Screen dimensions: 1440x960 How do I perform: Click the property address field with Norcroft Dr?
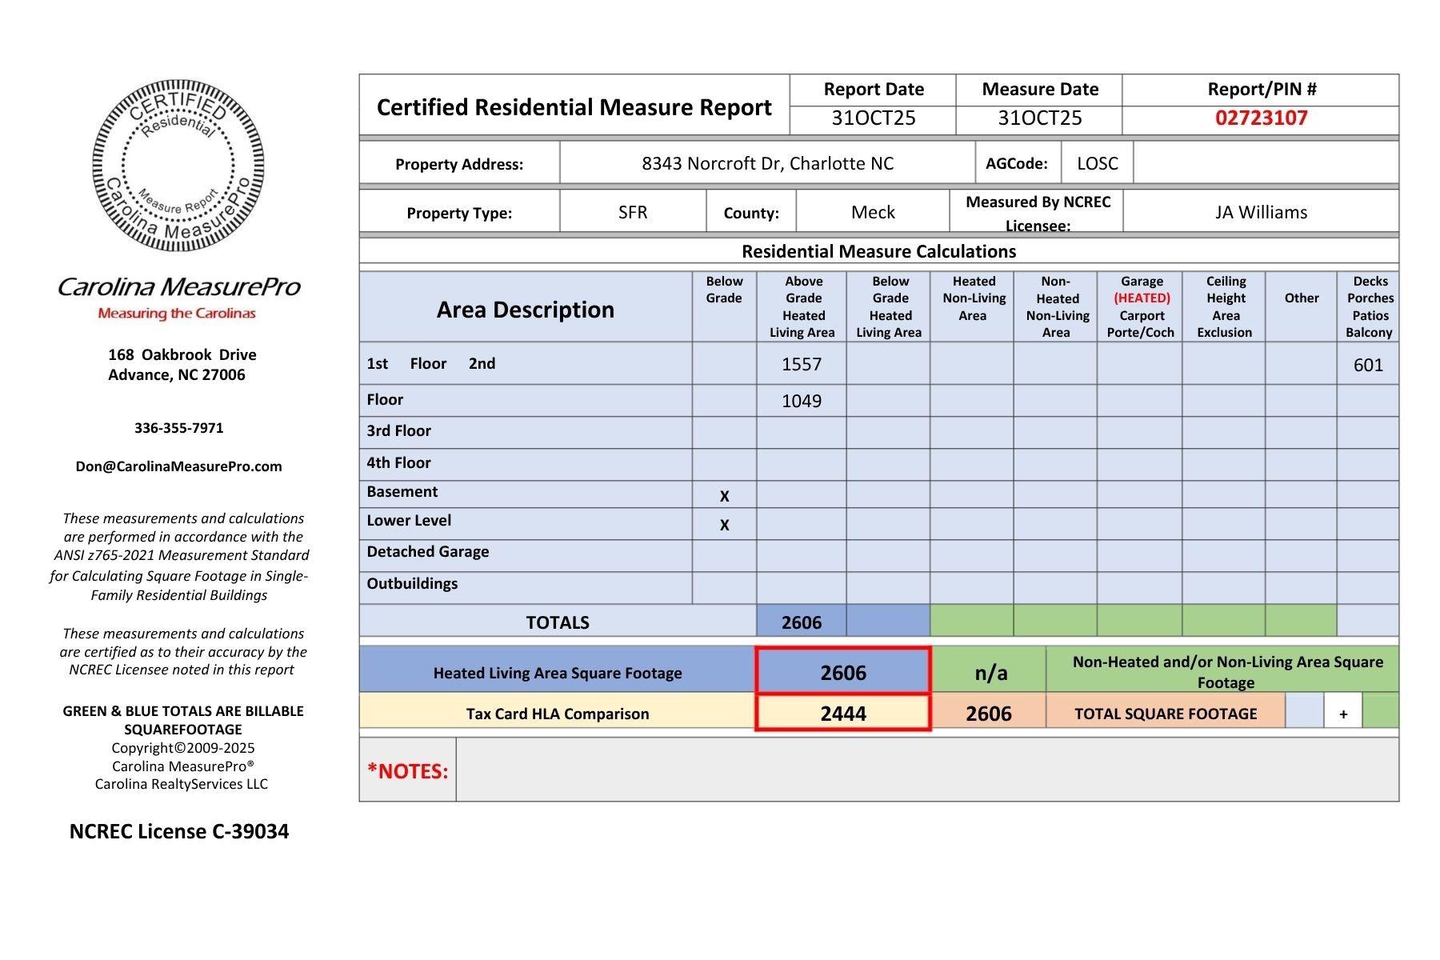click(767, 164)
